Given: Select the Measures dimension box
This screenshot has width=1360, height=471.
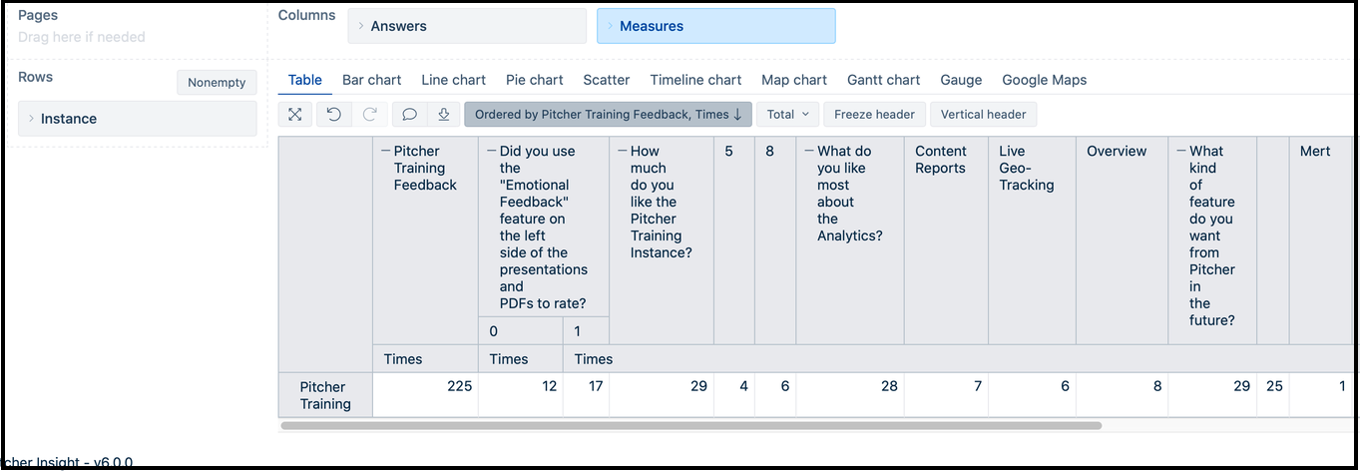Looking at the screenshot, I should pyautogui.click(x=715, y=26).
